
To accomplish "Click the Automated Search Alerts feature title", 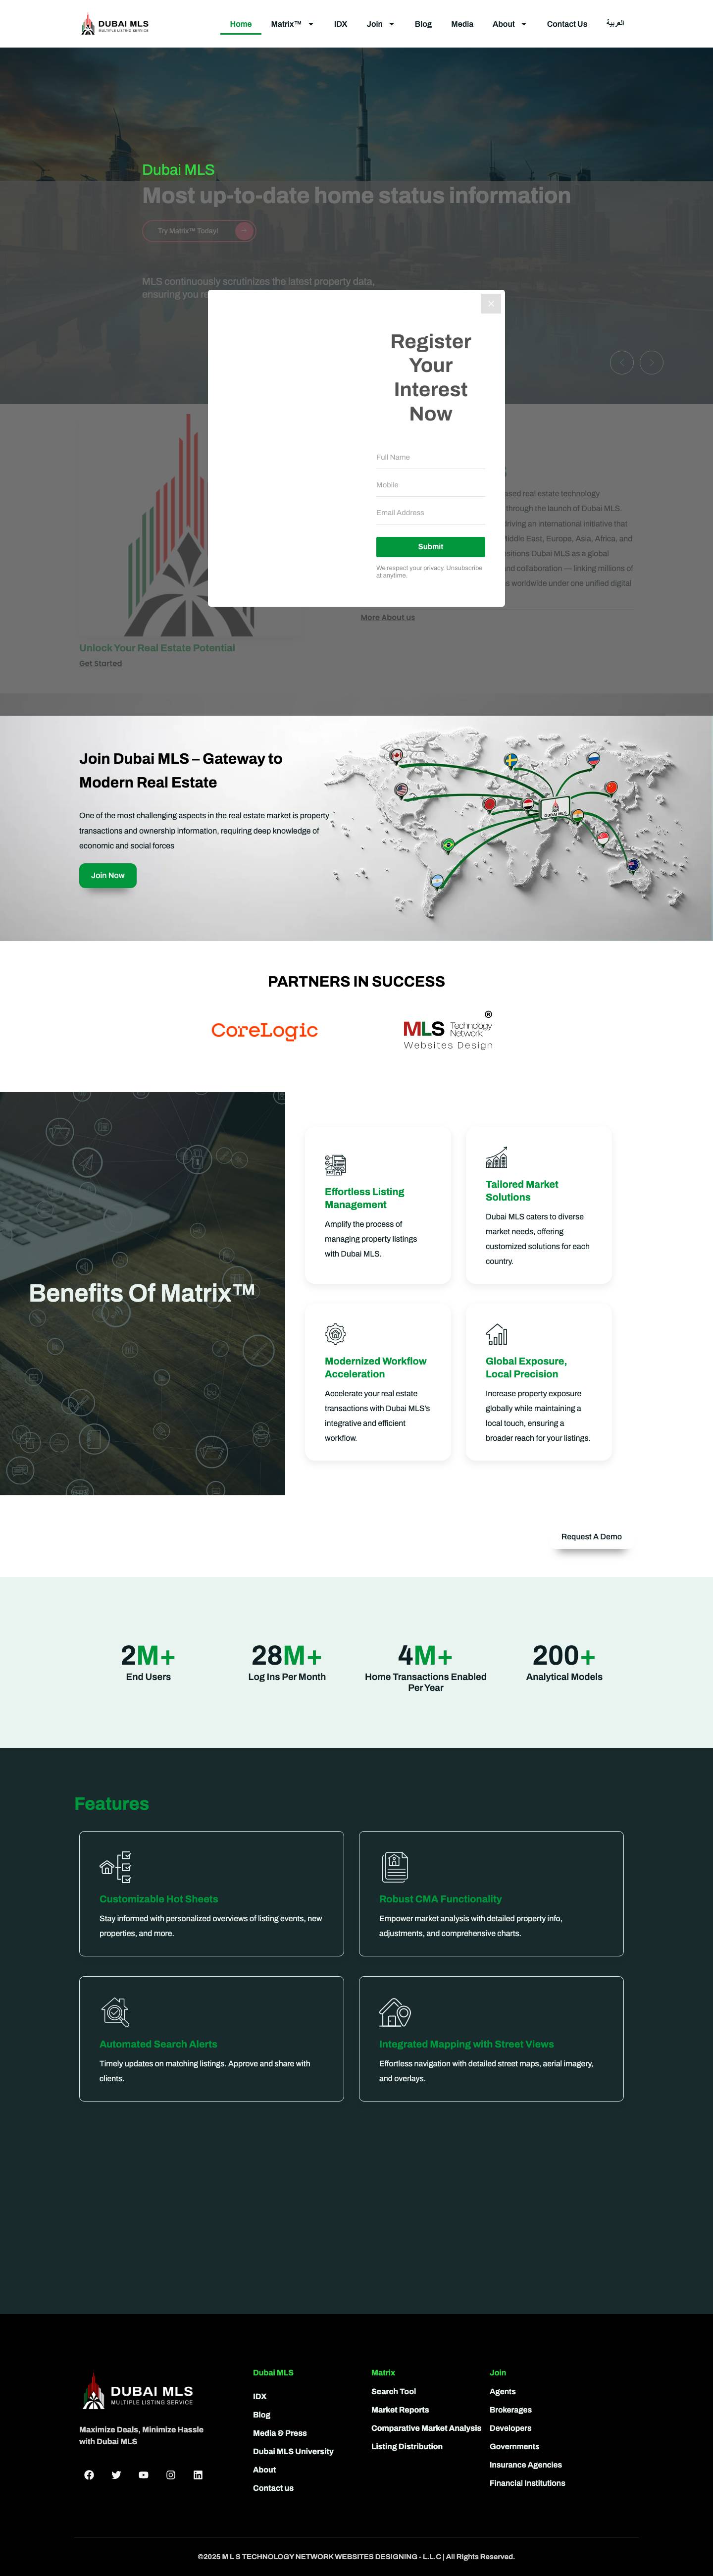I will [x=158, y=2044].
